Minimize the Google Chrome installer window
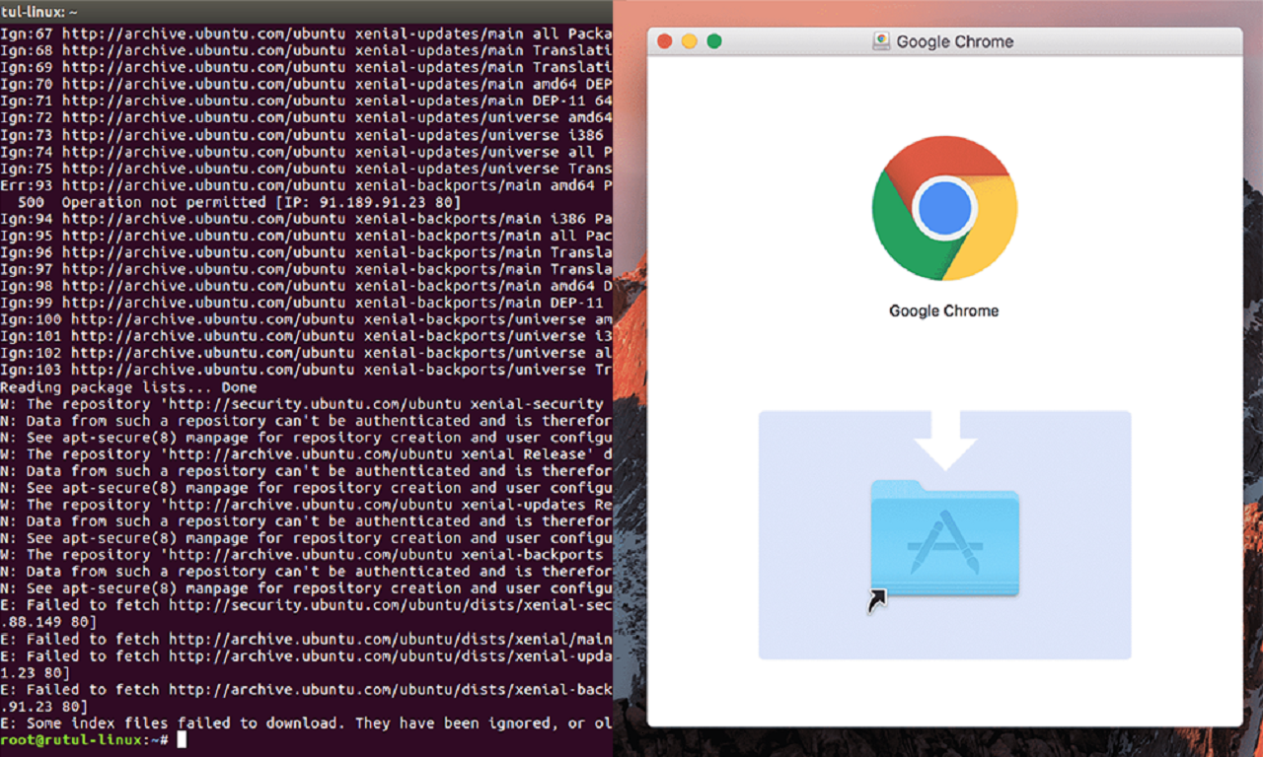Viewport: 1263px width, 757px height. (690, 41)
